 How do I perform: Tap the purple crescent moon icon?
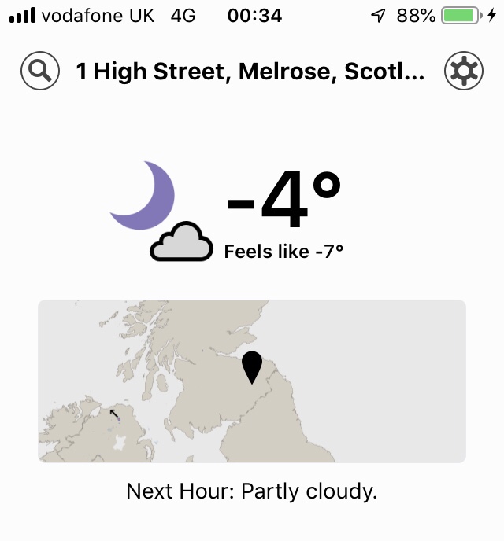pos(146,195)
